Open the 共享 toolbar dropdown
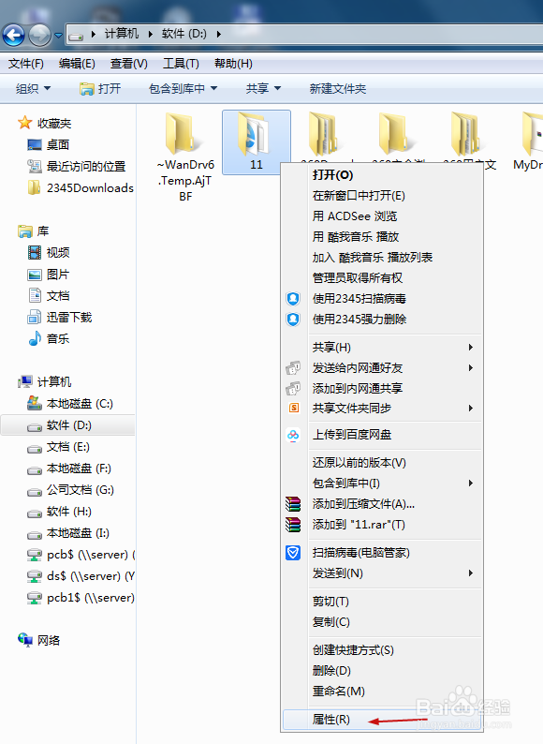543x744 pixels. (263, 88)
